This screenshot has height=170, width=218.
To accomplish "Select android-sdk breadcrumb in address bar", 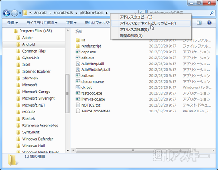I will (x=63, y=13).
